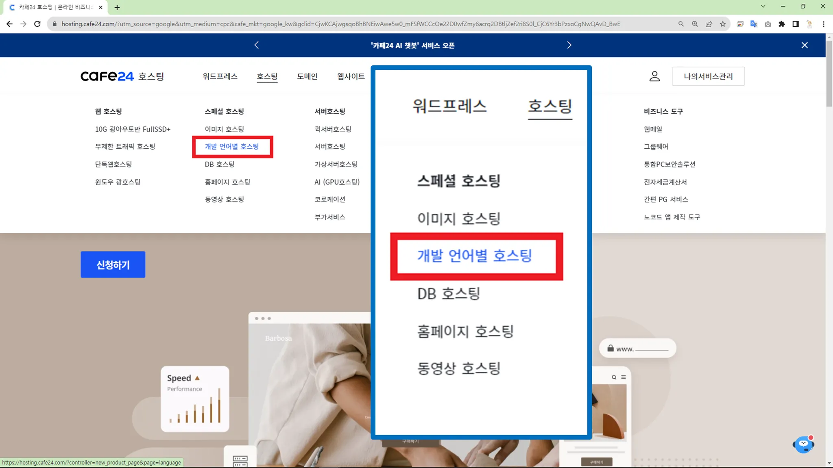Open the browser extensions puzzle icon
Screen dimensions: 833x468
coord(781,24)
